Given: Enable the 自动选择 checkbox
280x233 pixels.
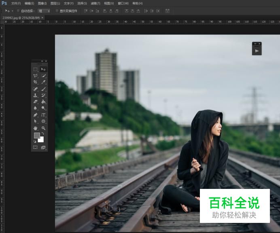Looking at the screenshot, I should coord(18,11).
